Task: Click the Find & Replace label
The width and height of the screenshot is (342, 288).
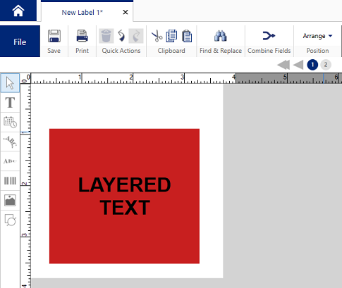Action: point(221,51)
